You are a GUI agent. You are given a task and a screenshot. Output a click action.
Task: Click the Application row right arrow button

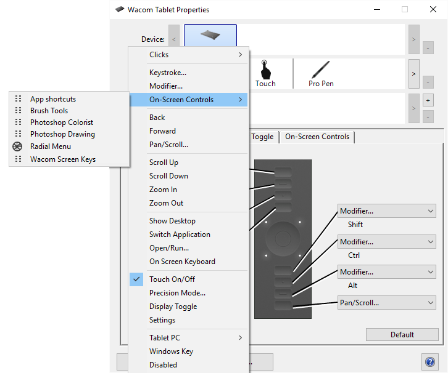coord(413,108)
